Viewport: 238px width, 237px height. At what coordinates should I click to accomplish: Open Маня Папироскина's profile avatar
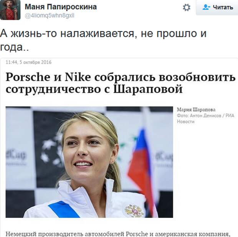10,10
